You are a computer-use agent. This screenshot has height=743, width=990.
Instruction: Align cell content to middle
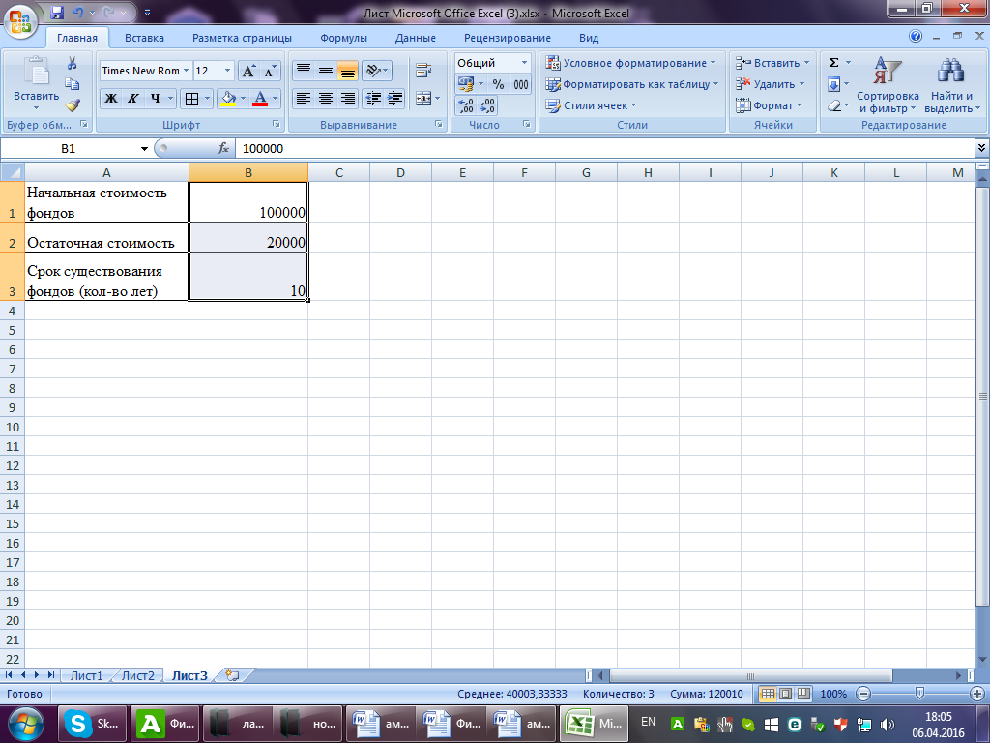point(326,70)
